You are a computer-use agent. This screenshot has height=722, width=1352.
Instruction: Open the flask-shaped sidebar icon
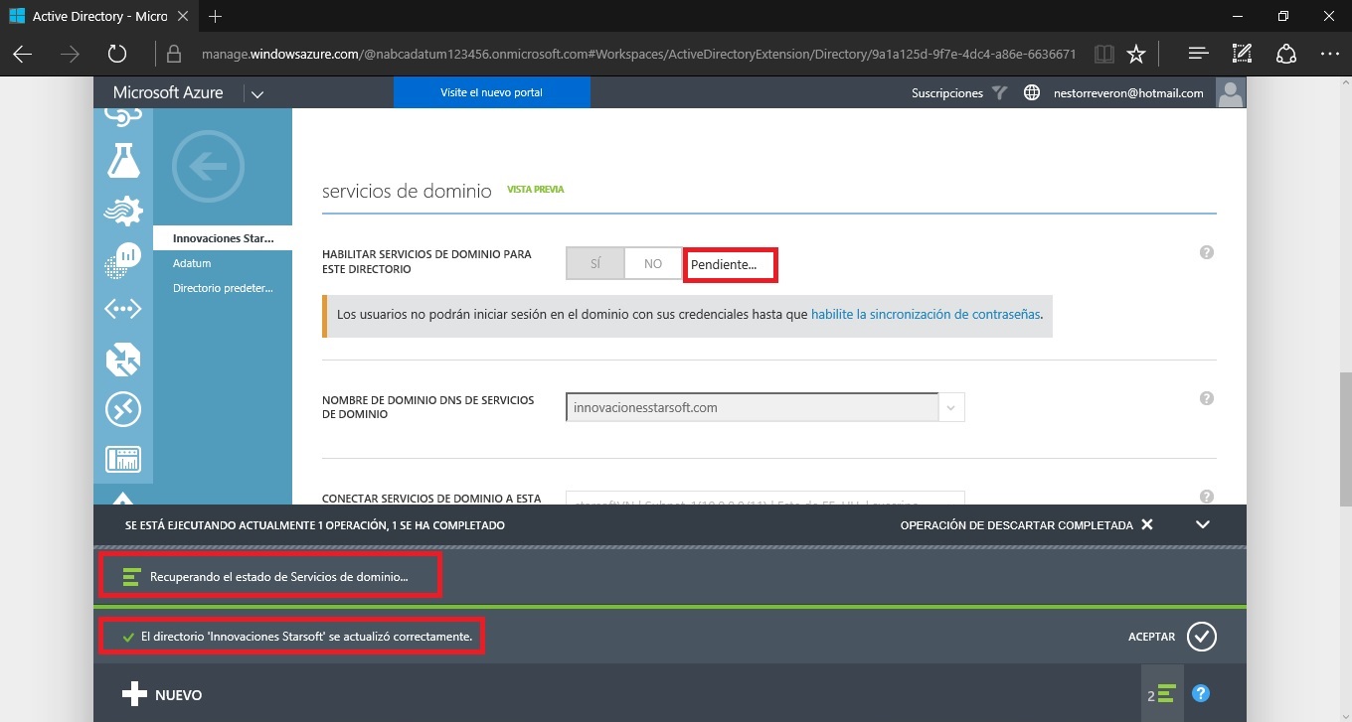click(123, 160)
